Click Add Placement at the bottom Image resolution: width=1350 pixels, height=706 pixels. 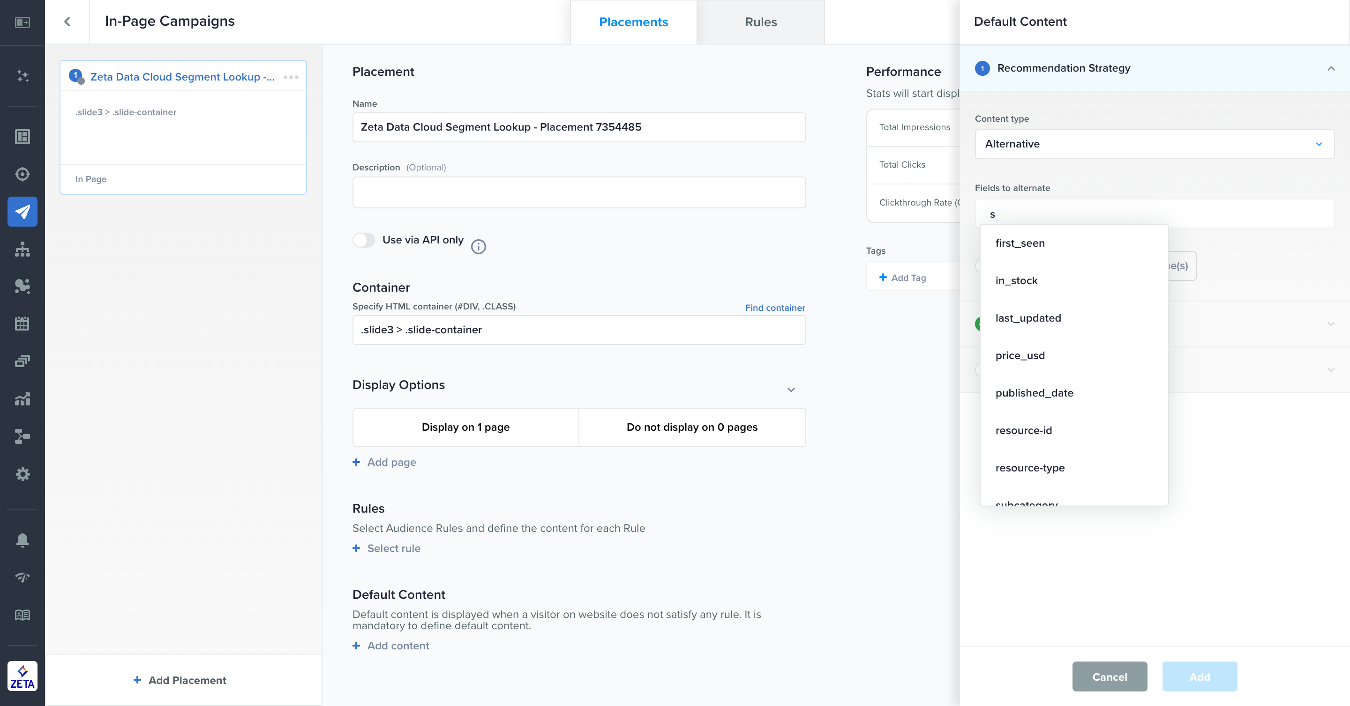tap(180, 680)
